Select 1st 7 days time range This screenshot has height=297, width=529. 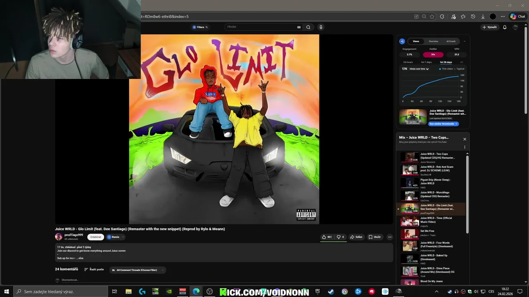click(426, 62)
